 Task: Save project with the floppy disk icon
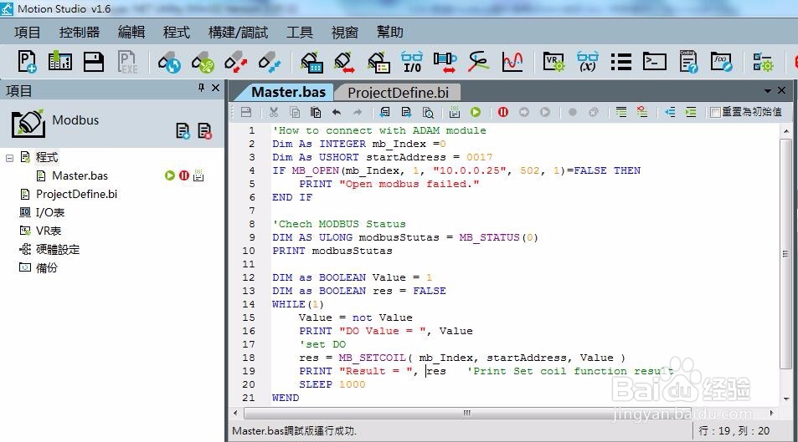[x=94, y=62]
